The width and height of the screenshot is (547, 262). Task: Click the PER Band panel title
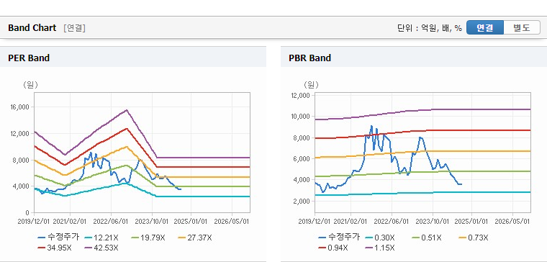click(29, 58)
